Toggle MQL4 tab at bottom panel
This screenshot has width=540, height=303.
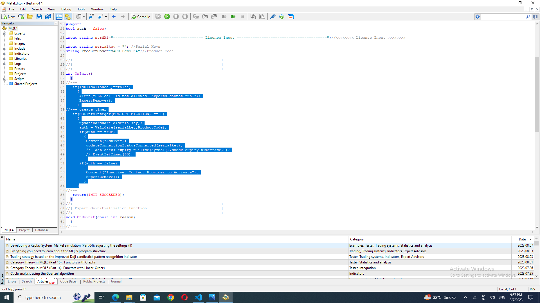click(8, 230)
